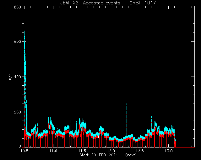Click the 0 y-axis tick label
Screen dimensions: 201x160
(x=19, y=146)
